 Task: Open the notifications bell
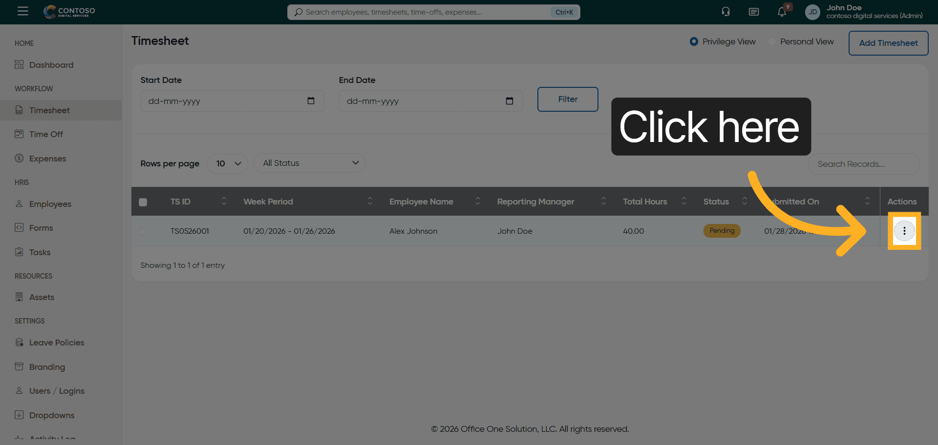[x=782, y=12]
